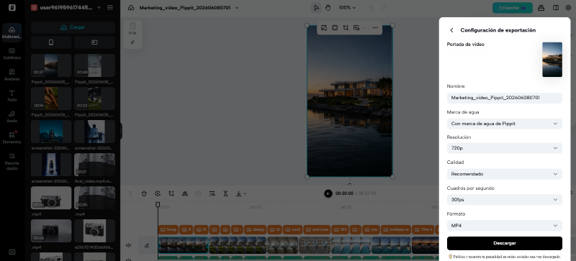Select the final_video.mp4 media thumbnail
The height and width of the screenshot is (261, 576).
tap(94, 165)
